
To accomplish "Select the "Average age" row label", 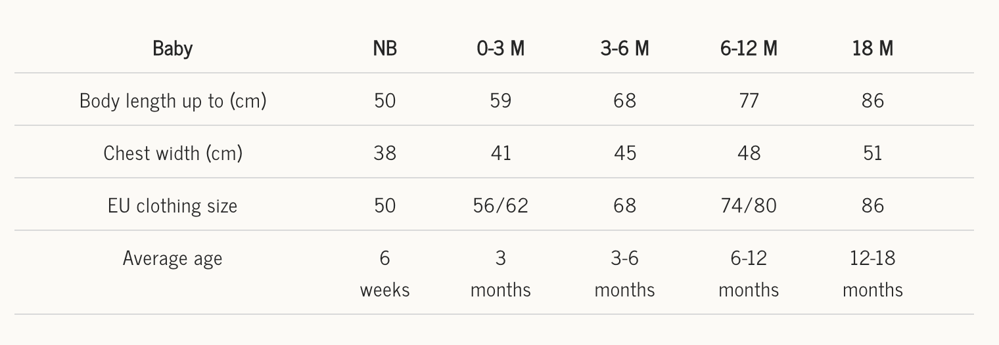I will coord(172,258).
